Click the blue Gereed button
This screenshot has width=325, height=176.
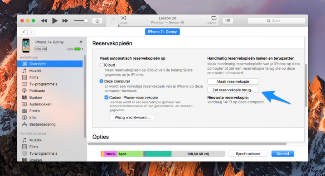click(283, 154)
